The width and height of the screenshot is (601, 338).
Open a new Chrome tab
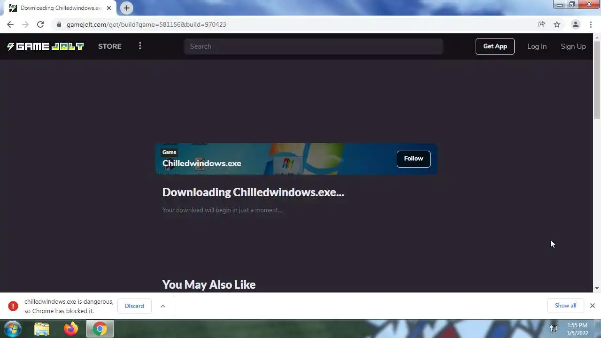127,8
